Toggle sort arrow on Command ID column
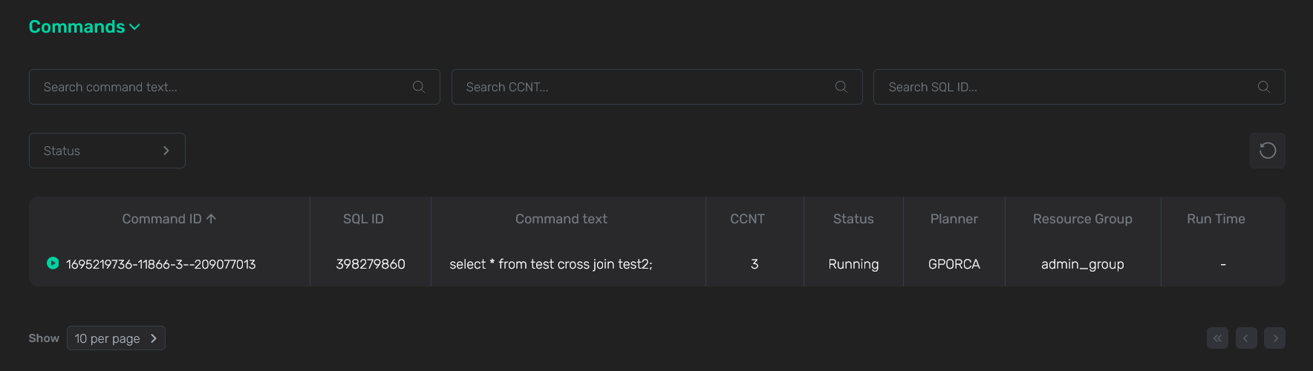Screen dimensions: 1313x371 pos(212,219)
